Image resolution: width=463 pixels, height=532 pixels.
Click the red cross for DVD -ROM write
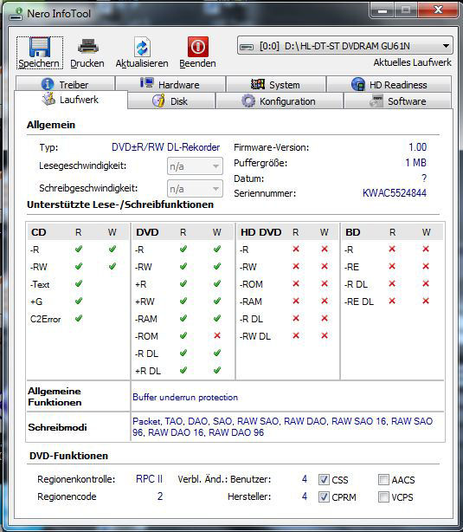coord(217,335)
